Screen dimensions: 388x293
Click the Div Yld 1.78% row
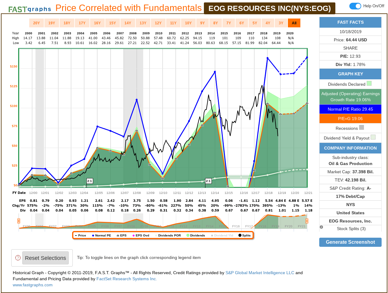350,64
